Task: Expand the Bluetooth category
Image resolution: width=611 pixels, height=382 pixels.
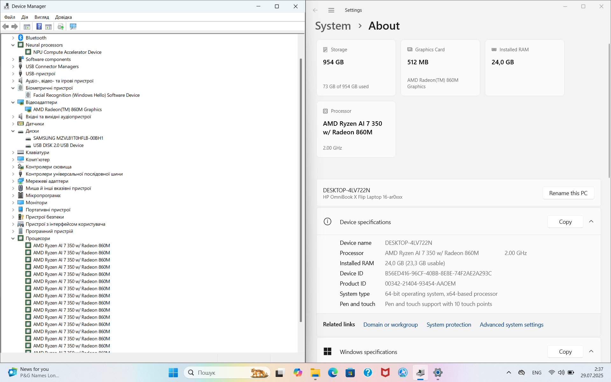Action: pos(13,38)
